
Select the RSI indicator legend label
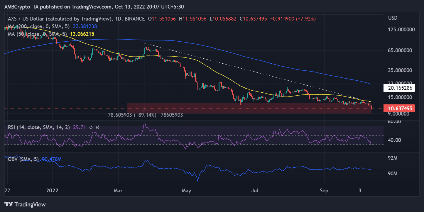(38, 127)
